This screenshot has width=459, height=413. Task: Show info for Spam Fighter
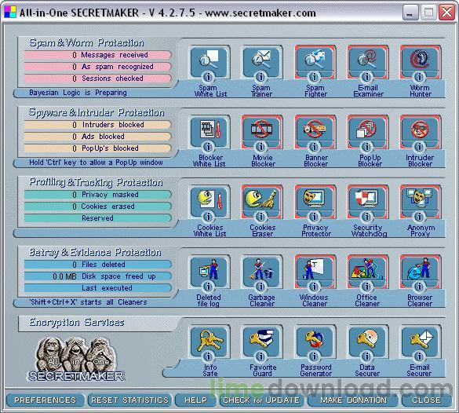tap(314, 77)
